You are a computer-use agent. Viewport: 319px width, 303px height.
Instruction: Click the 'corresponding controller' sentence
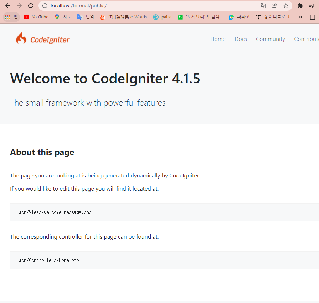pyautogui.click(x=84, y=237)
